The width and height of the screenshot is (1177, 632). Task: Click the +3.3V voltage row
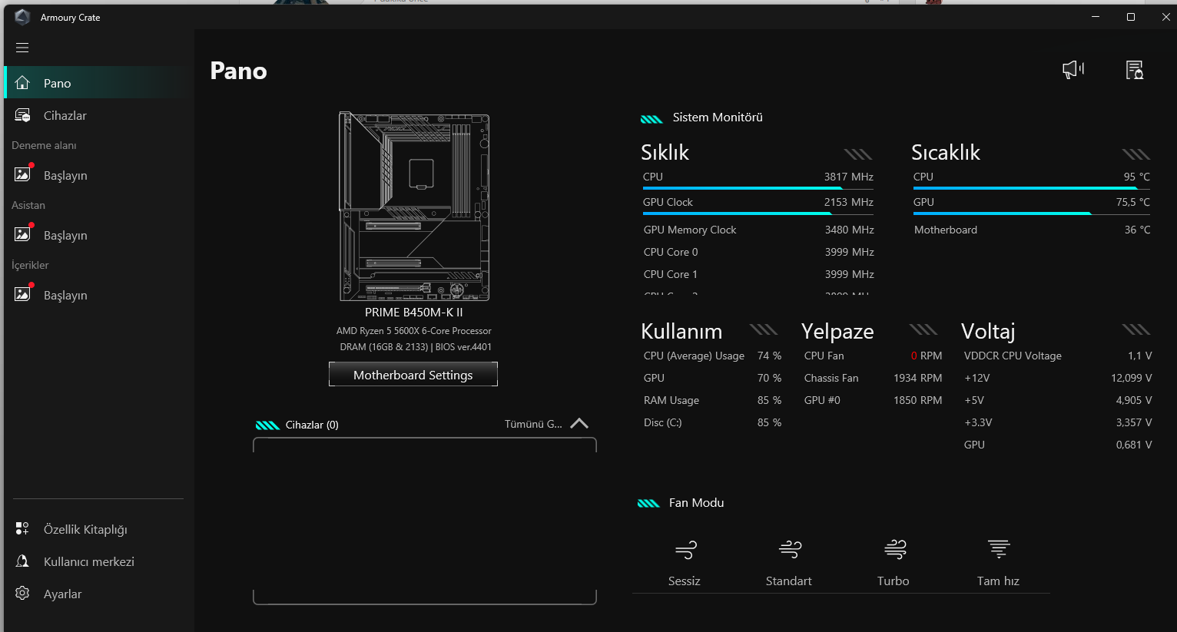[1058, 422]
